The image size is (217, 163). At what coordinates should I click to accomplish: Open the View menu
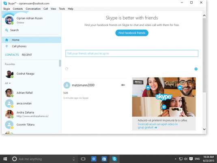[53, 9]
